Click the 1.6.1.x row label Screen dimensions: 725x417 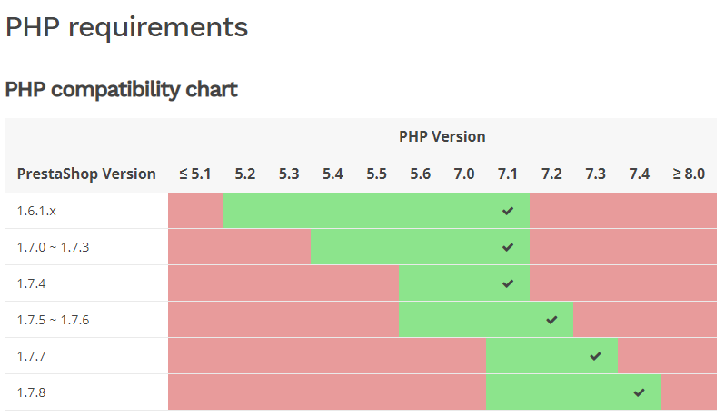tap(36, 211)
